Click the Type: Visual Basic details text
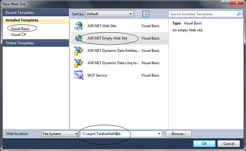The height and width of the screenshot is (151, 246). pyautogui.click(x=187, y=23)
